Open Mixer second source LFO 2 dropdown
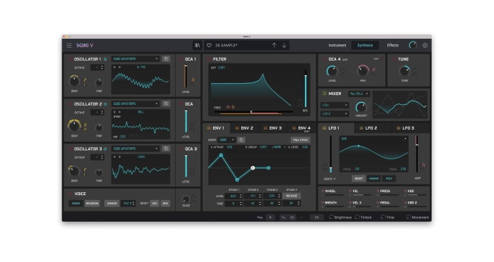This screenshot has height=262, width=494. pos(335,114)
